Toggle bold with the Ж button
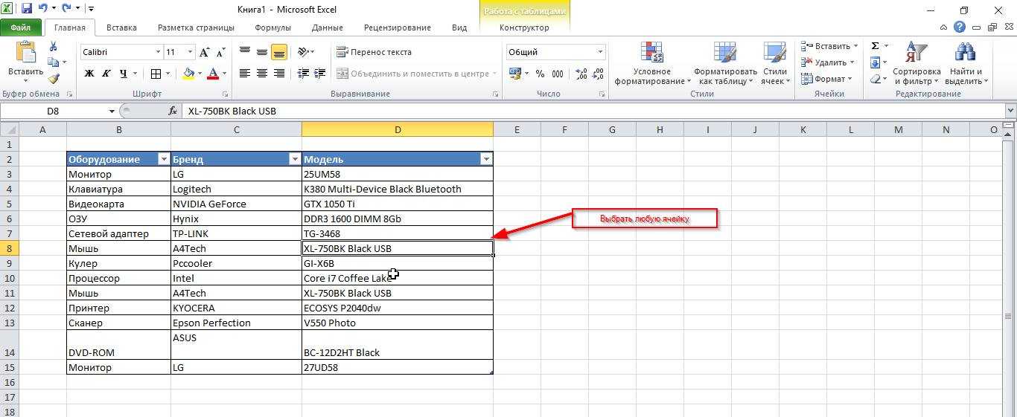The height and width of the screenshot is (417, 1017). (89, 74)
